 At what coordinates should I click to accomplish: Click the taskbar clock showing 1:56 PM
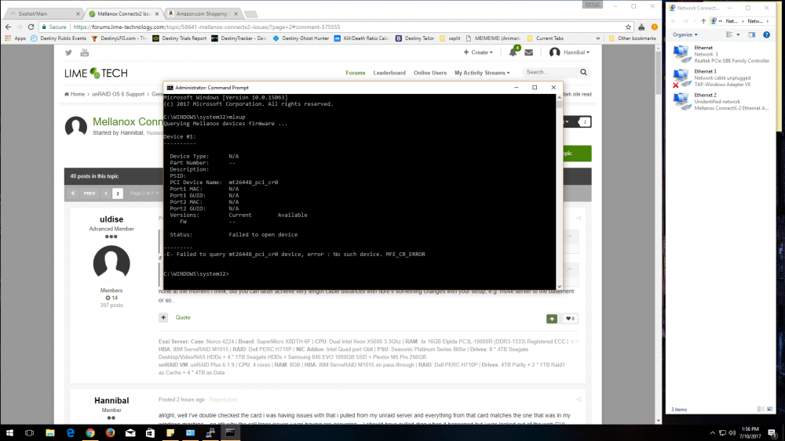[750, 432]
